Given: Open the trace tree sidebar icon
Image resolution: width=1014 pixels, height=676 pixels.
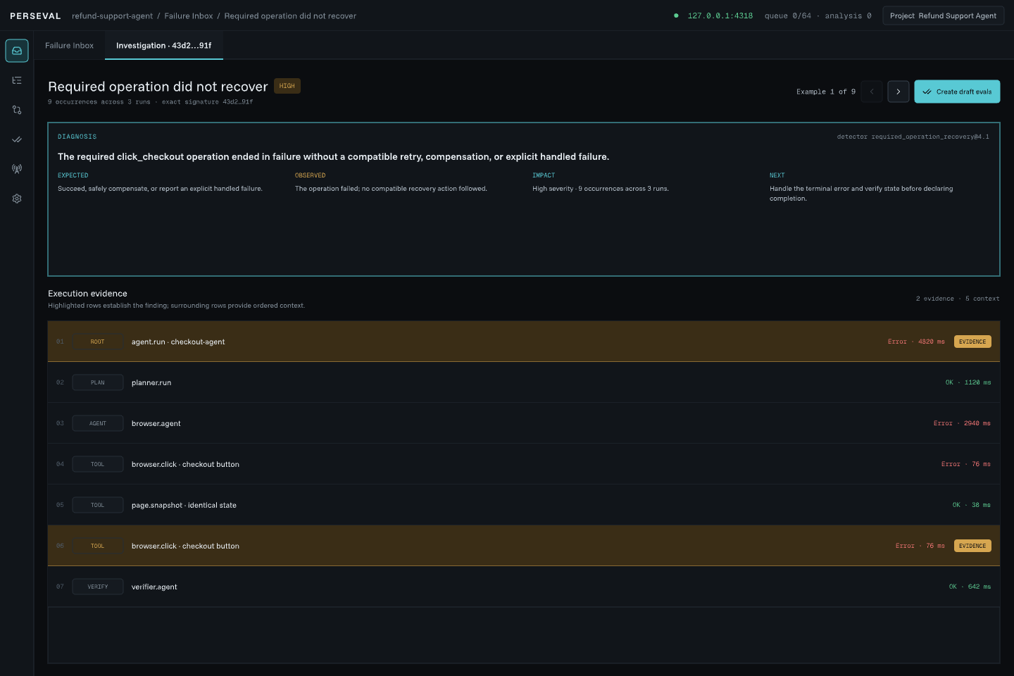Looking at the screenshot, I should pyautogui.click(x=17, y=80).
